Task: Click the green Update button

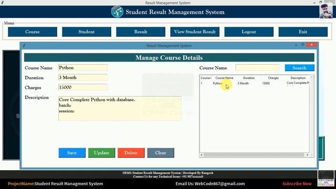Action: coord(101,153)
